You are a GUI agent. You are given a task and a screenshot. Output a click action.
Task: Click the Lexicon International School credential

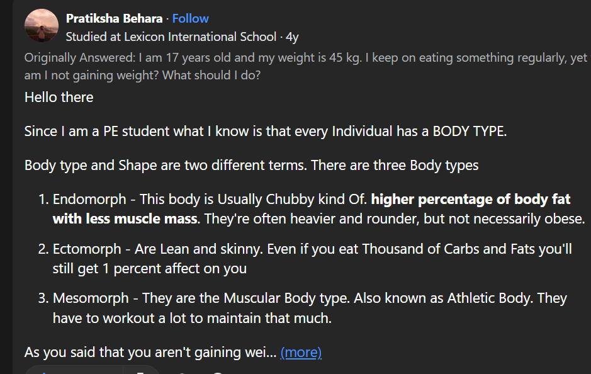pyautogui.click(x=171, y=37)
